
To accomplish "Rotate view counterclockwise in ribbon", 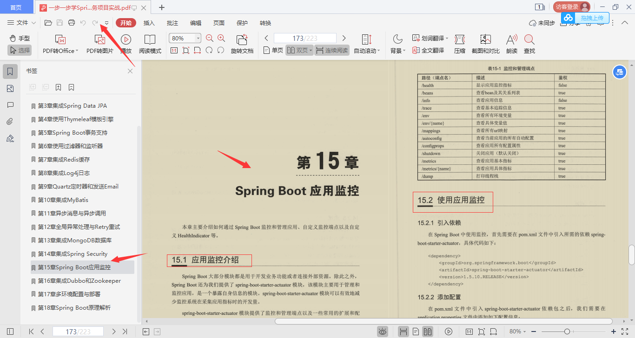I will pyautogui.click(x=209, y=50).
